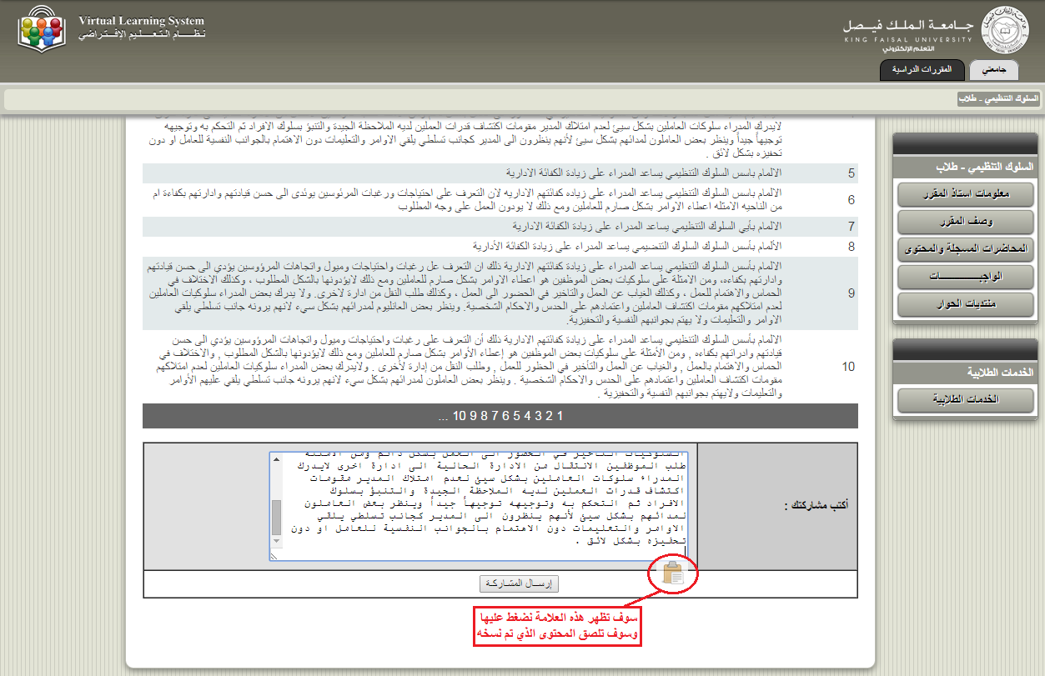The height and width of the screenshot is (676, 1045).
Task: Switch to the المقررات الدراسية tab
Action: click(922, 71)
